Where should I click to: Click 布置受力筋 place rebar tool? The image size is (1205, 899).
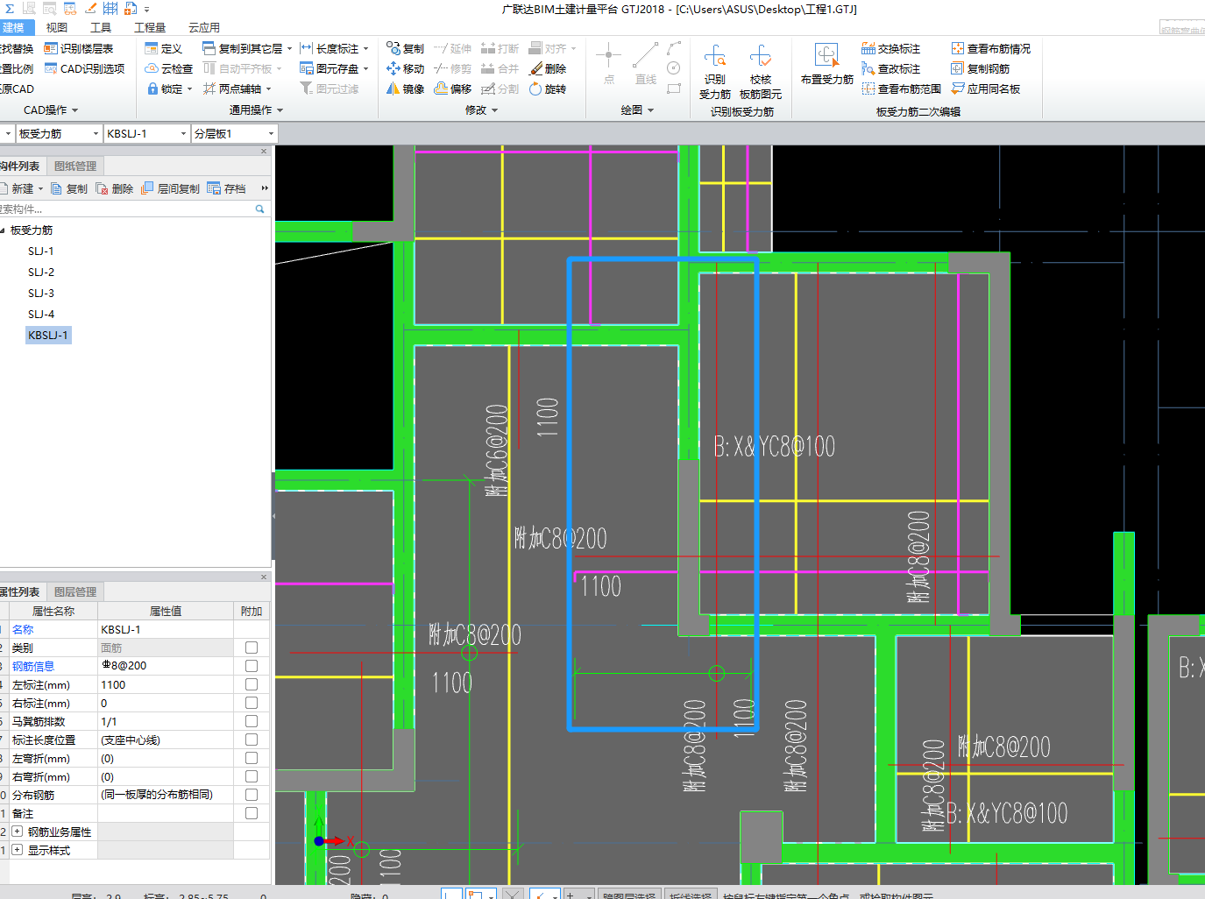click(x=826, y=64)
